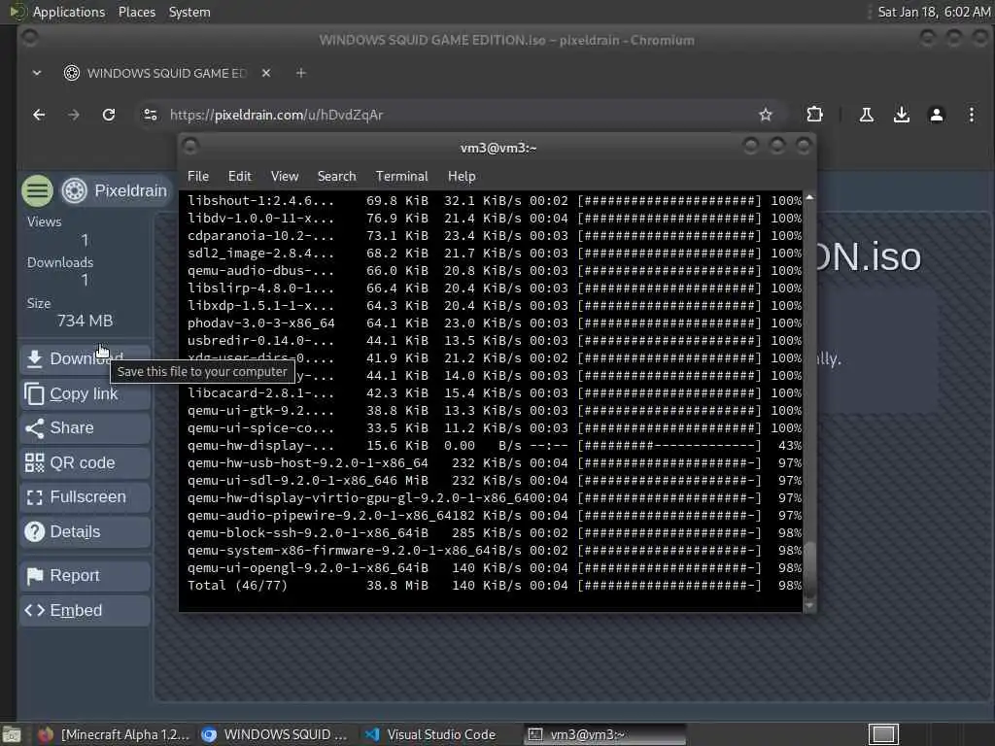Click the 'Downloads' label in sidebar
Screen dimensions: 995x746
60,262
